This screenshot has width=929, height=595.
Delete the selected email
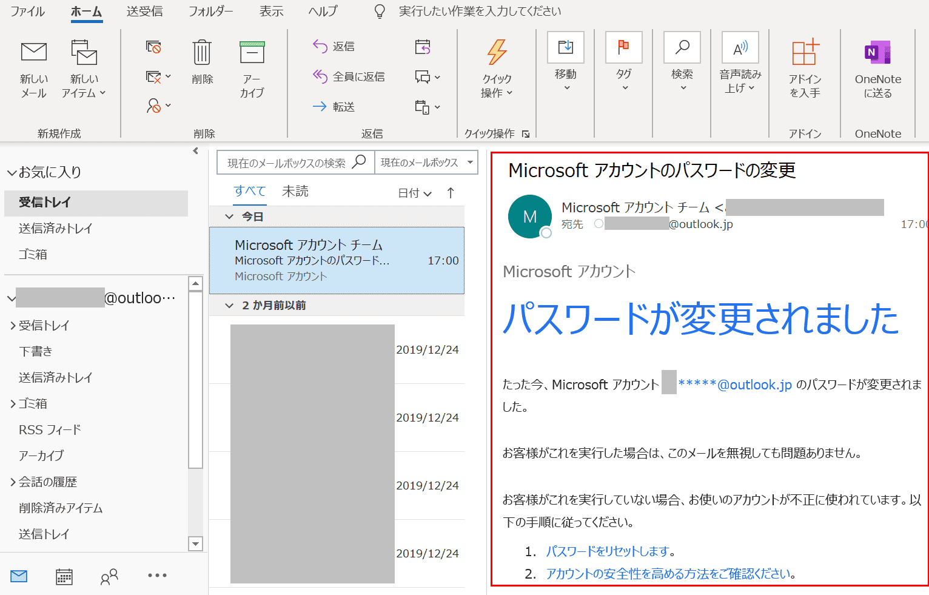coord(202,62)
